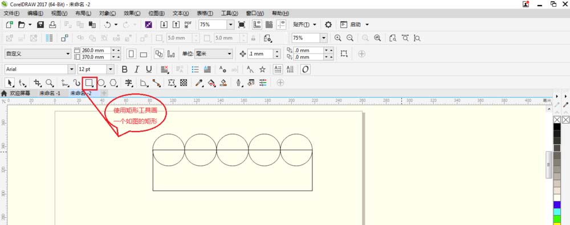Open the purple Search Content icon
Screen dimensions: 570x225
(148, 24)
